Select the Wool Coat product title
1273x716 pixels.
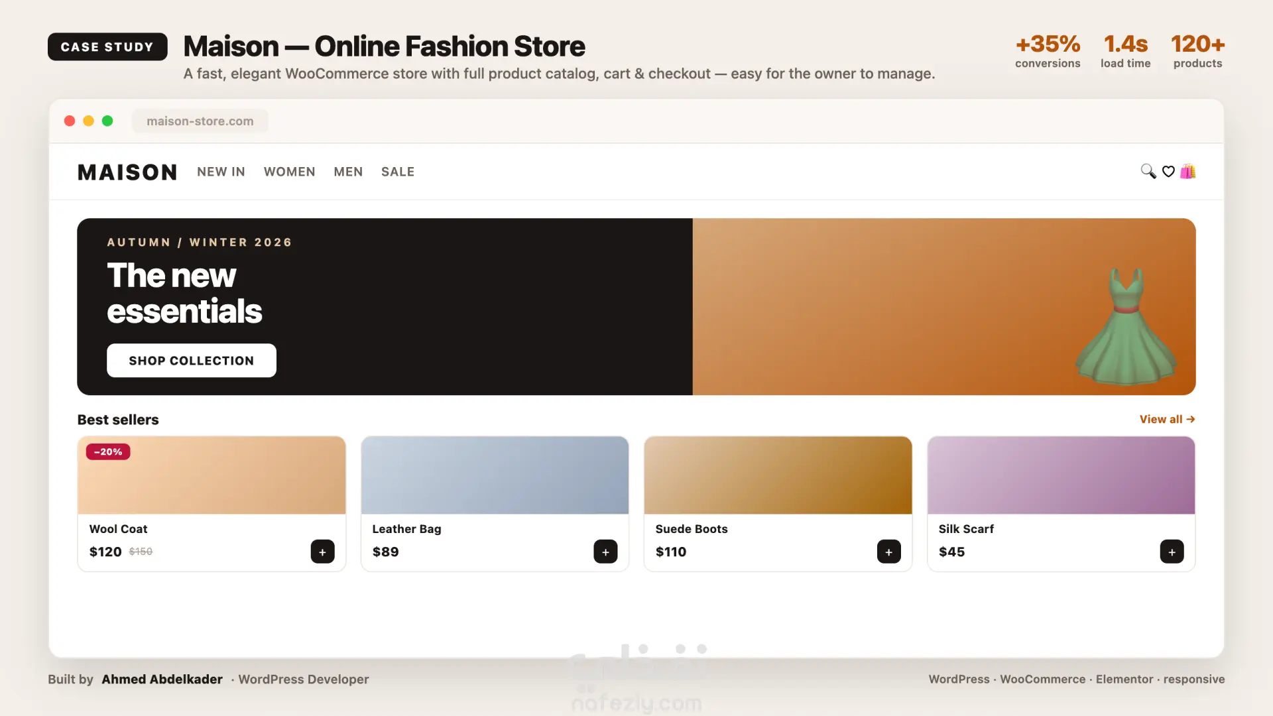[118, 529]
